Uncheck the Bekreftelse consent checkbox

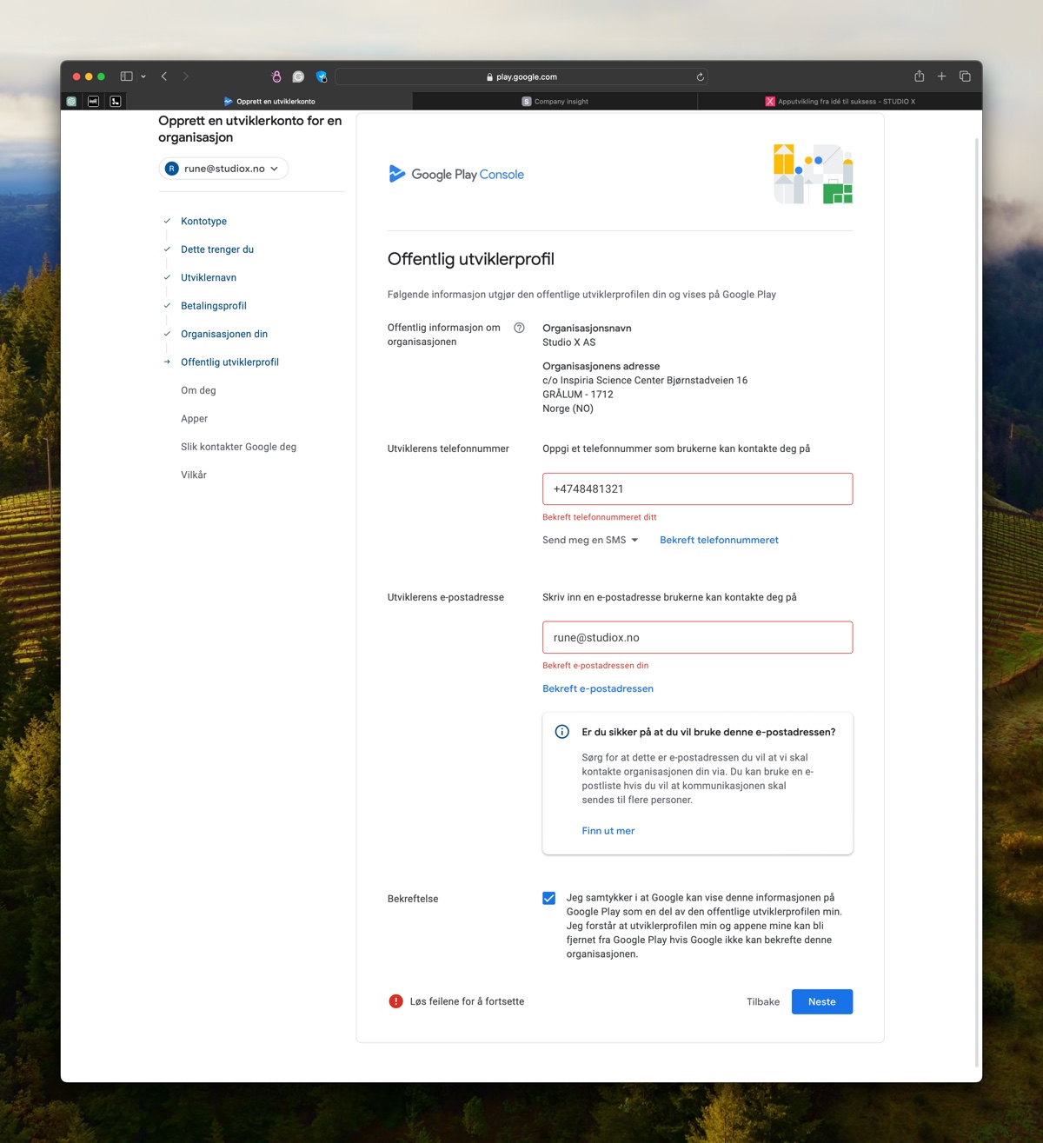coord(548,898)
